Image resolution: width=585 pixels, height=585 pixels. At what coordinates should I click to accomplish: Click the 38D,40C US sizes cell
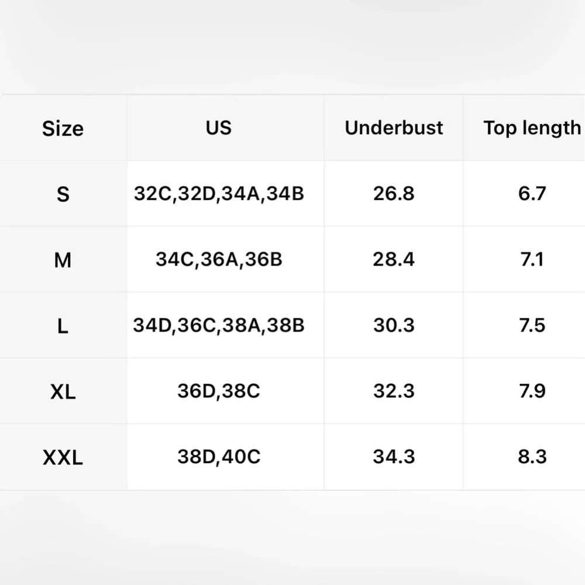point(219,457)
